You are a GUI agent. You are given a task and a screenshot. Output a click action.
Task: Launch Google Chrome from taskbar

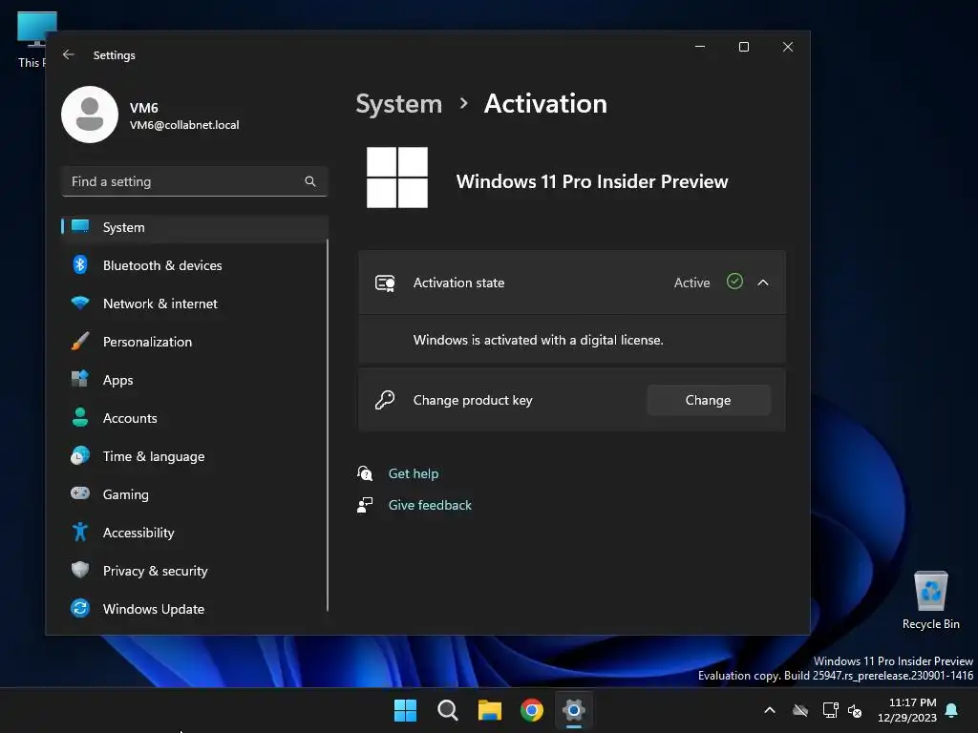click(x=532, y=710)
